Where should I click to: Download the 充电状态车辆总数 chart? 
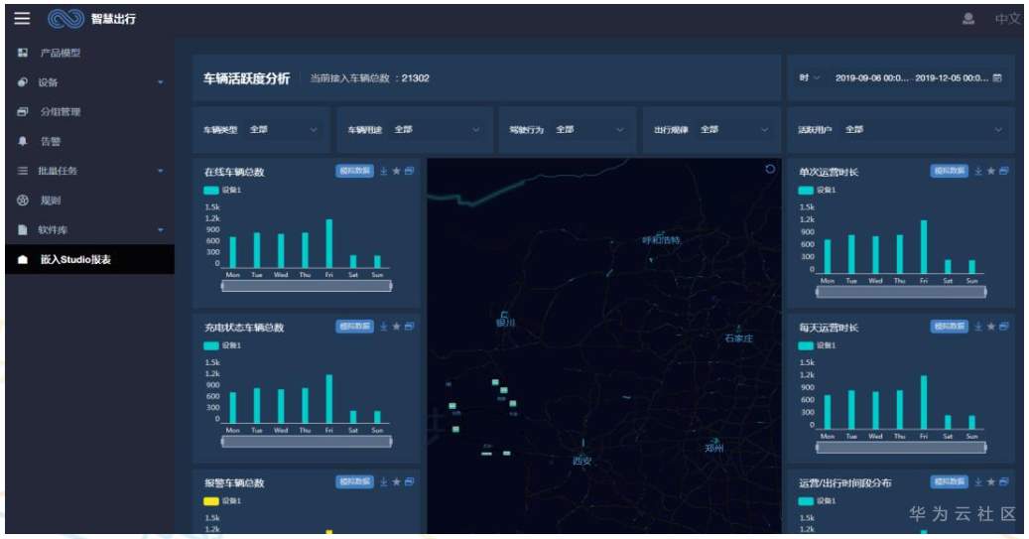click(x=384, y=327)
